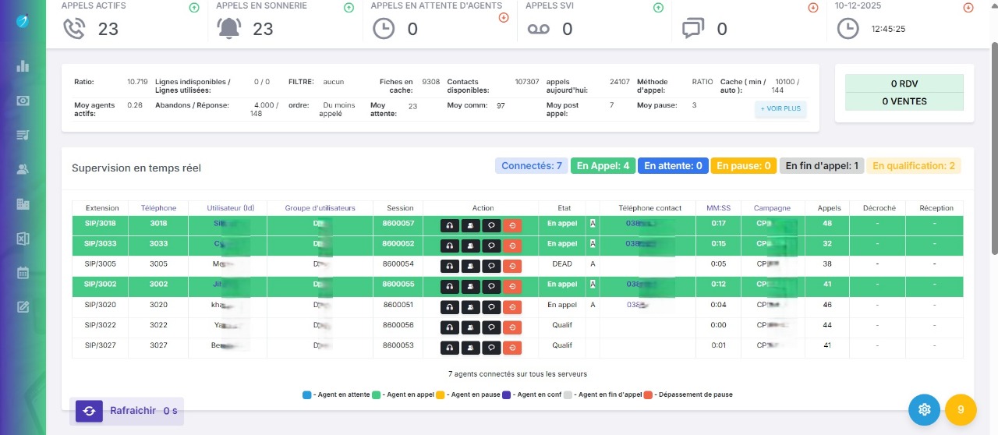Screen dimensions: 998x435
Task: Click the agent user icon for SIP/3020
Action: (x=471, y=306)
